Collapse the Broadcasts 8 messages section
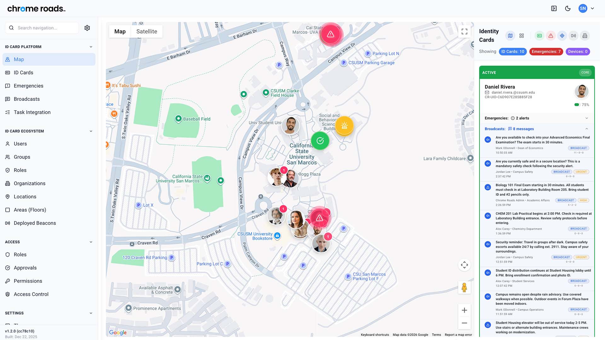This screenshot has height=340, width=605. (586, 129)
